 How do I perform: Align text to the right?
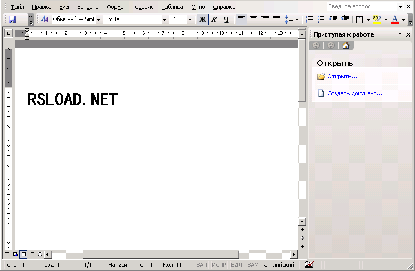[x=265, y=20]
